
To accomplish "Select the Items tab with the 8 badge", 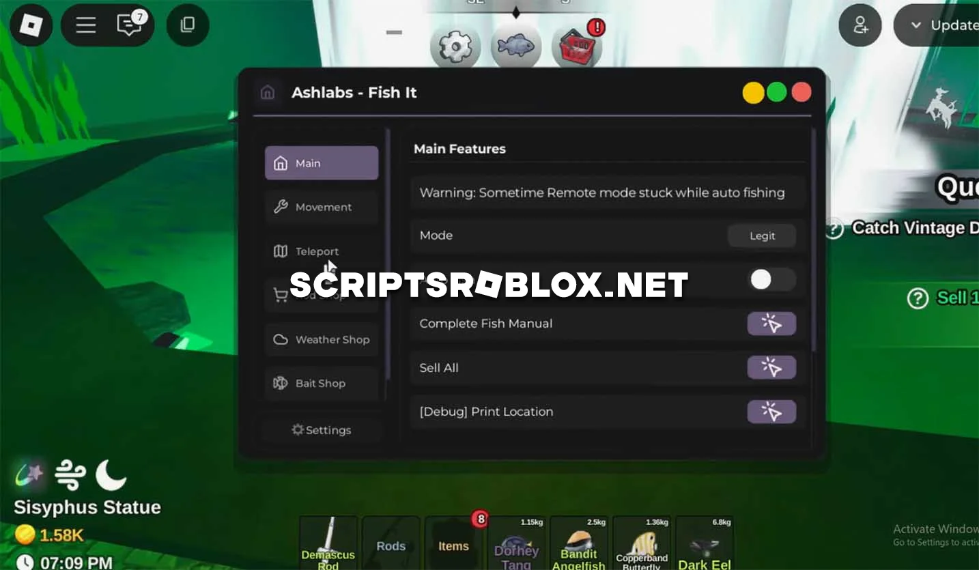I will click(x=453, y=546).
